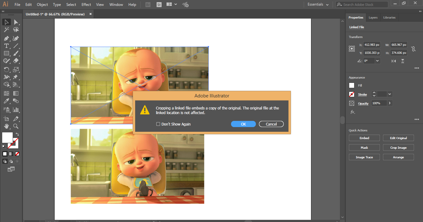Click the Image Trace quick action

(x=364, y=157)
